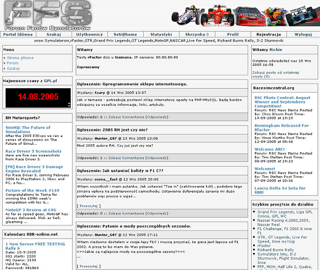This screenshot has width=320, height=270.
Task: Open MotoGP 3 Review at CVG
Action: tap(31, 210)
